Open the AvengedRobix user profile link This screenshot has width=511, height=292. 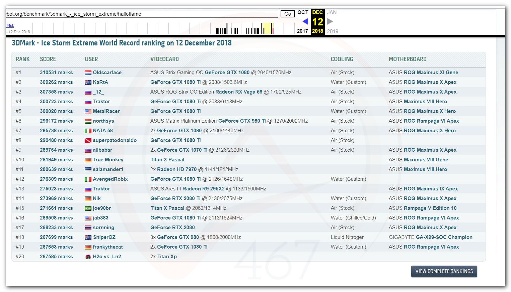(110, 179)
